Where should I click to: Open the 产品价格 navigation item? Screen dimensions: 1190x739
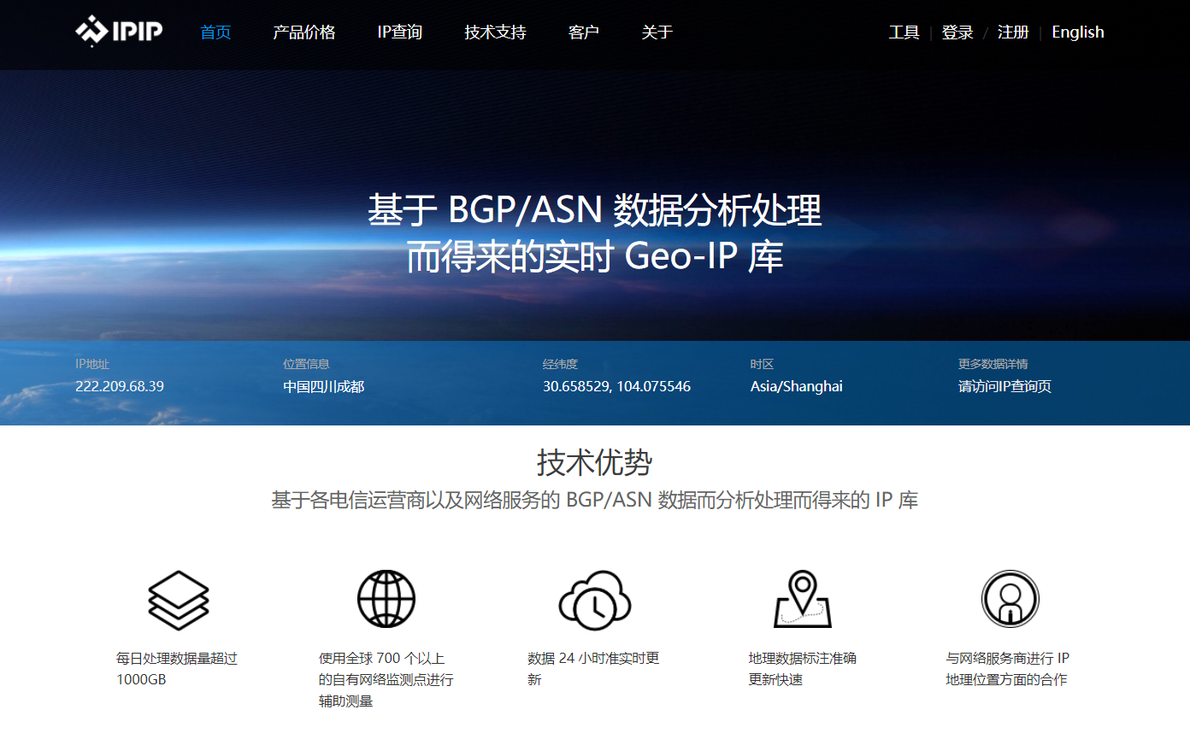tap(305, 32)
